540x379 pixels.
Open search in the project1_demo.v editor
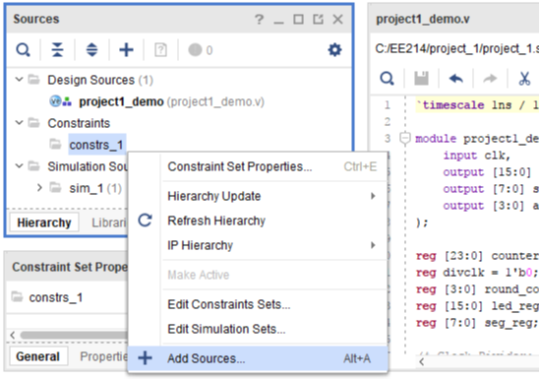pyautogui.click(x=387, y=79)
